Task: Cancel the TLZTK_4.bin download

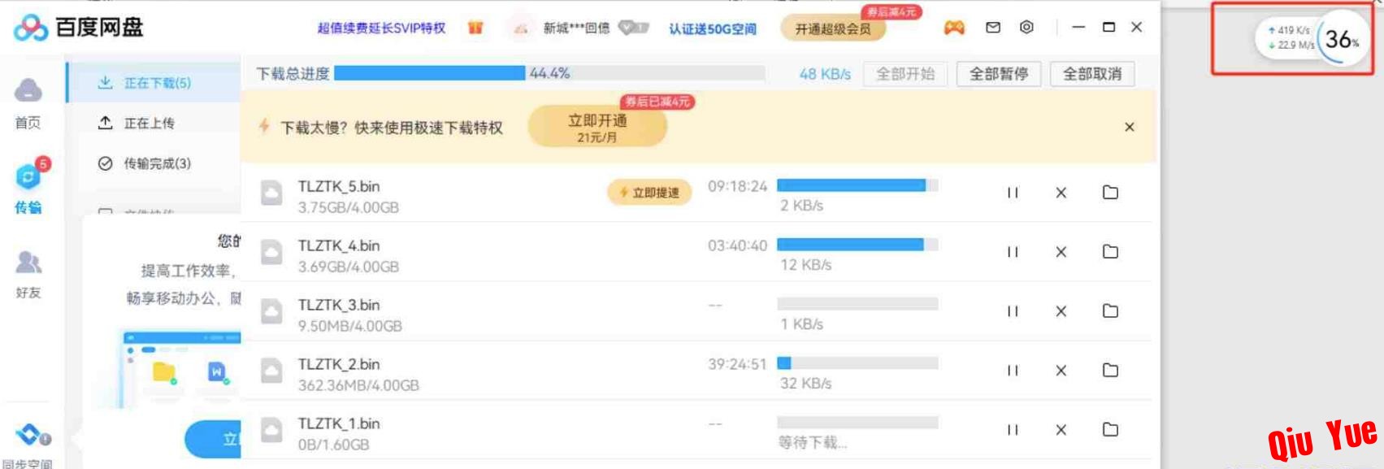Action: tap(1061, 252)
